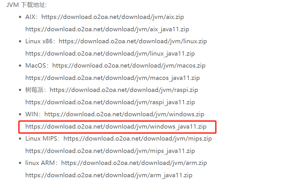This screenshot has width=284, height=182.
Task: Open the linux_java11.zip download link
Action: (110, 54)
